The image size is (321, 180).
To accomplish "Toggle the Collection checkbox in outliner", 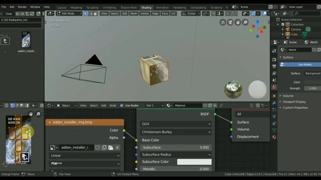I will 283,24.
